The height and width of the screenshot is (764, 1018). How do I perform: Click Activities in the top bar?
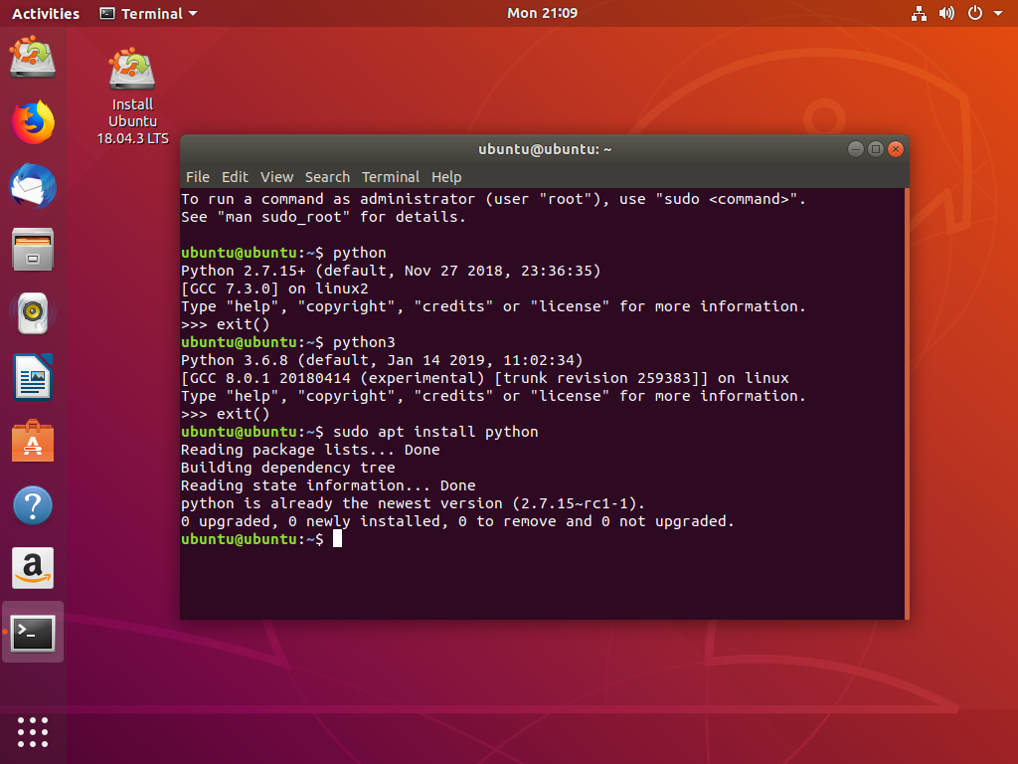(x=46, y=13)
